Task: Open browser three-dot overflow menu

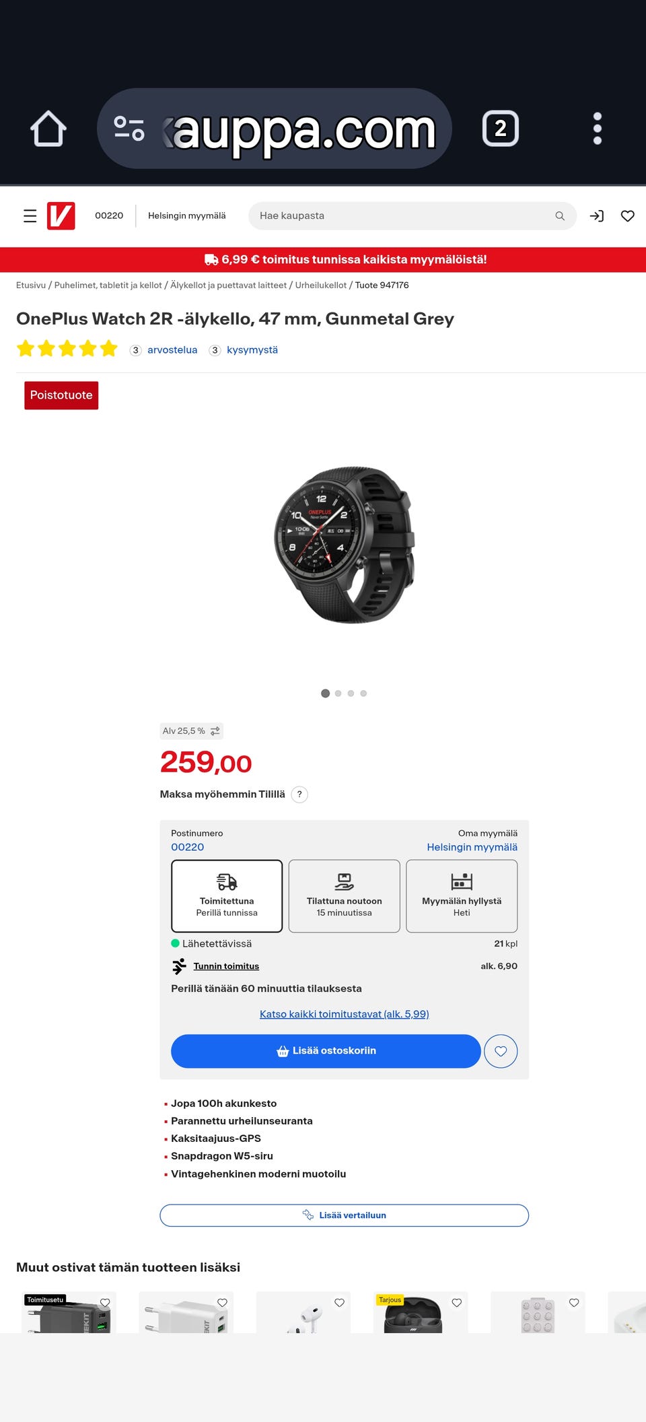Action: (598, 129)
